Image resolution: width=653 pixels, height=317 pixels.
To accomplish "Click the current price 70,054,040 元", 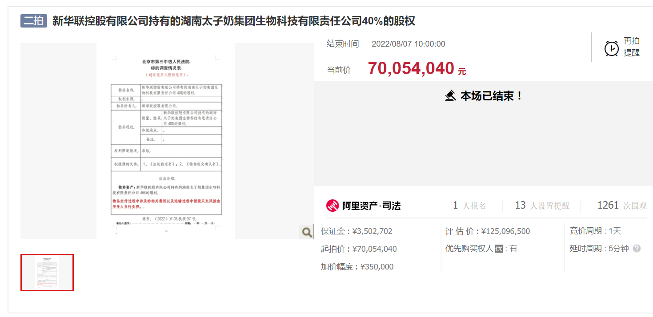I will click(417, 68).
